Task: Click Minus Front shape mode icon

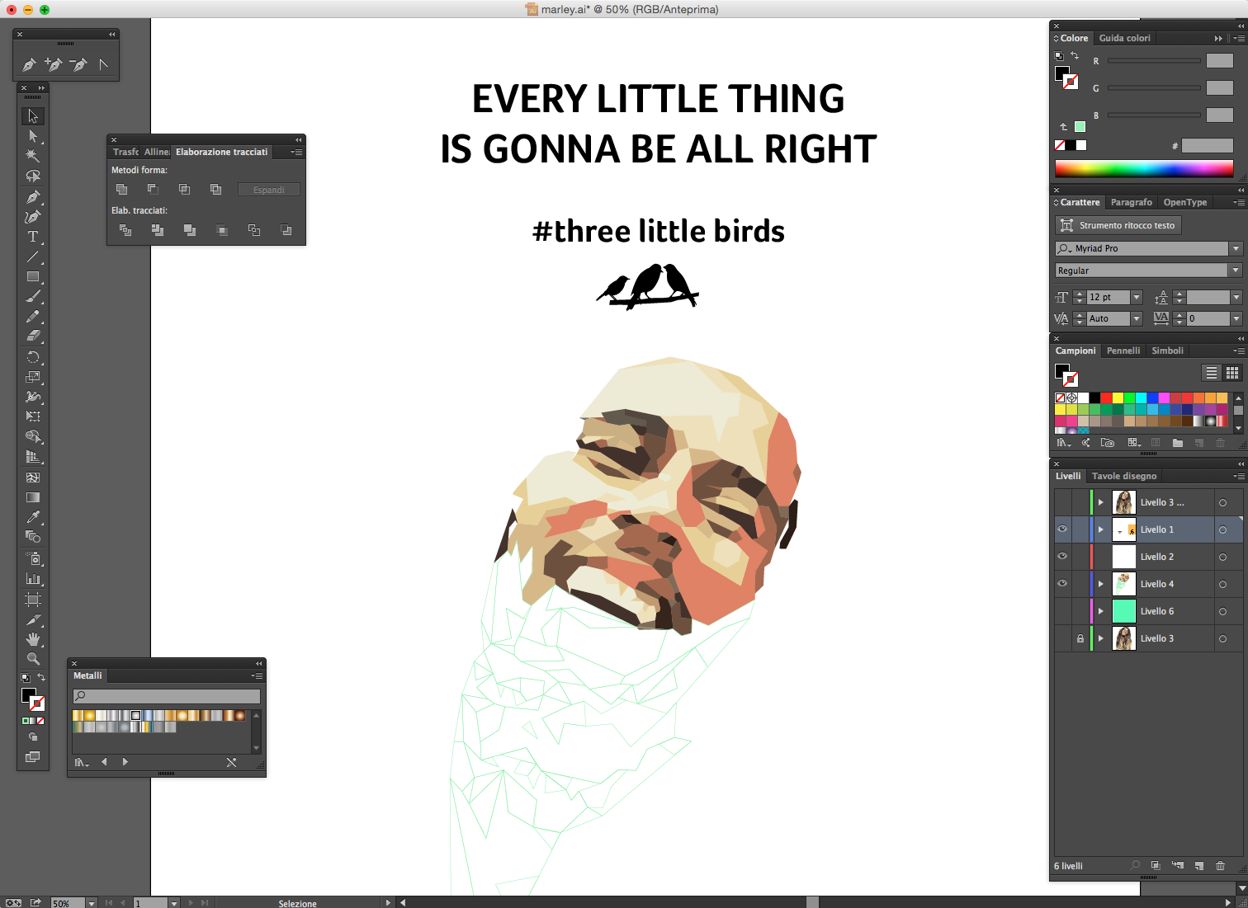Action: coord(153,190)
